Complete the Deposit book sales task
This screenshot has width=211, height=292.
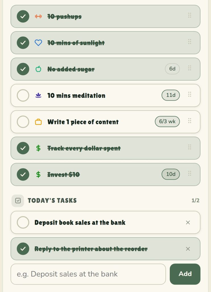[x=23, y=222]
